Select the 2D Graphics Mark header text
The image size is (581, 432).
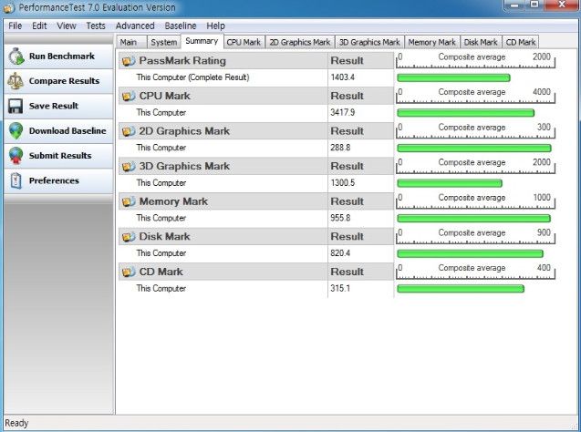pyautogui.click(x=184, y=131)
